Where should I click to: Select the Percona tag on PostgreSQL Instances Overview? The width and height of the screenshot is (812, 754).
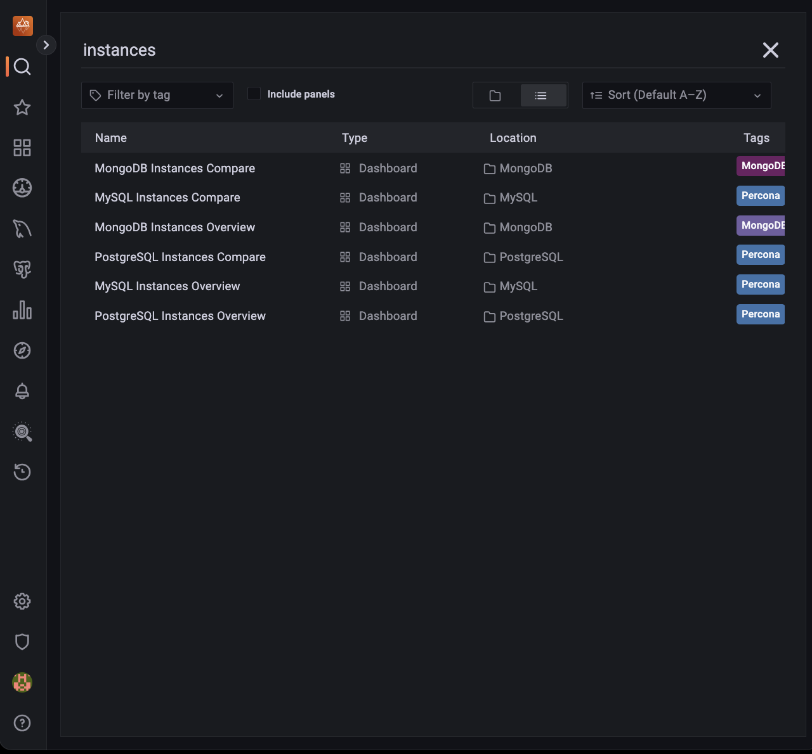point(760,314)
